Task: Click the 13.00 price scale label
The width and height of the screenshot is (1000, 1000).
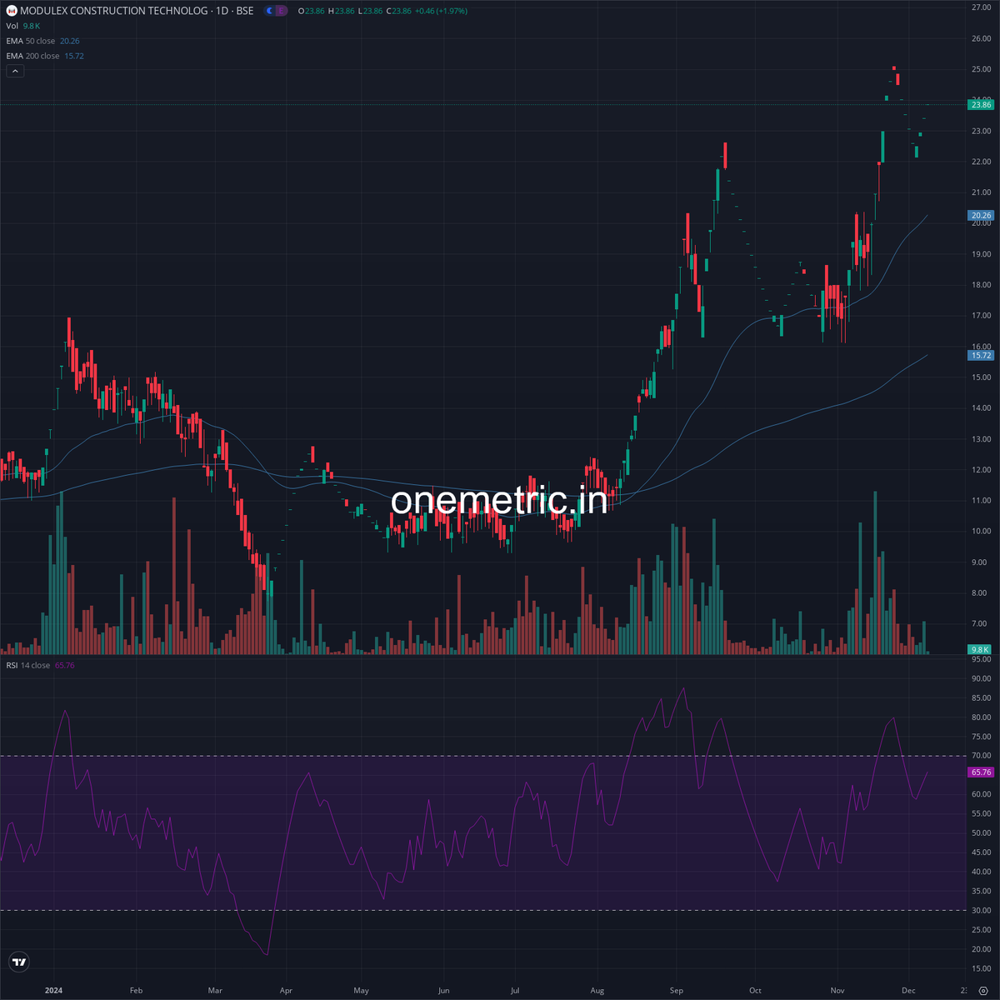Action: 980,439
